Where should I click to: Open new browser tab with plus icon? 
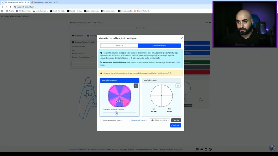tap(58, 2)
